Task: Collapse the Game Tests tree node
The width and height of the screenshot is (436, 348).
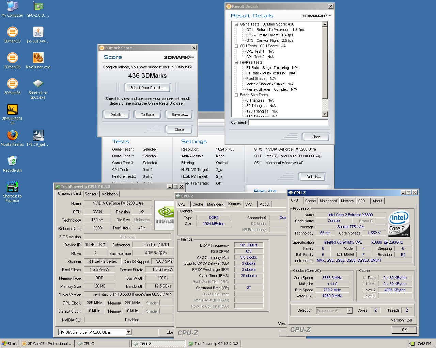Action: pos(236,24)
